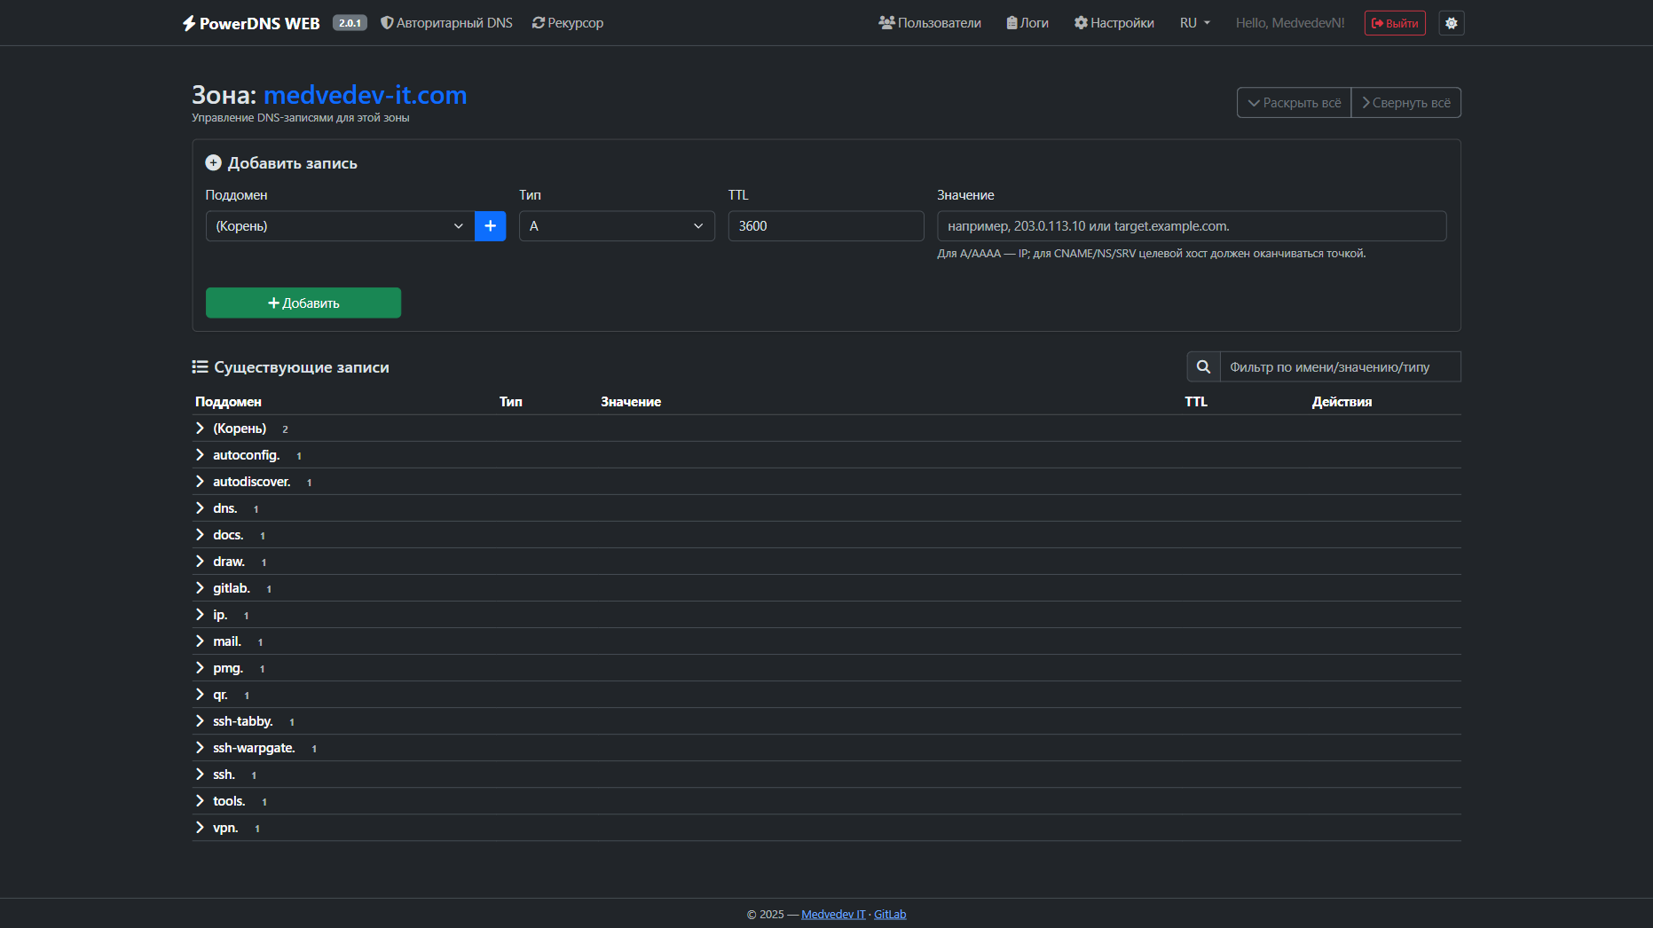Focus the Значение value input field
The height and width of the screenshot is (928, 1653).
[1191, 226]
